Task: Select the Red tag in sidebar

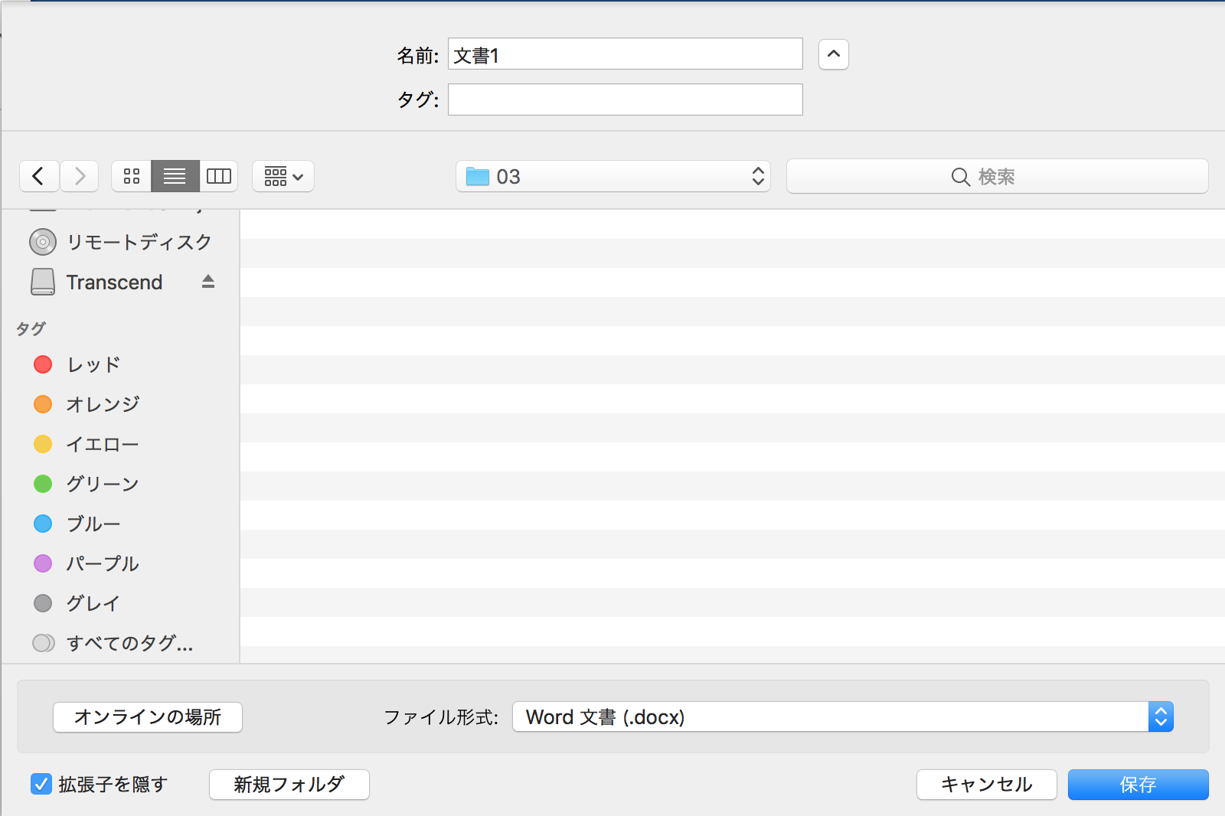Action: pos(93,365)
